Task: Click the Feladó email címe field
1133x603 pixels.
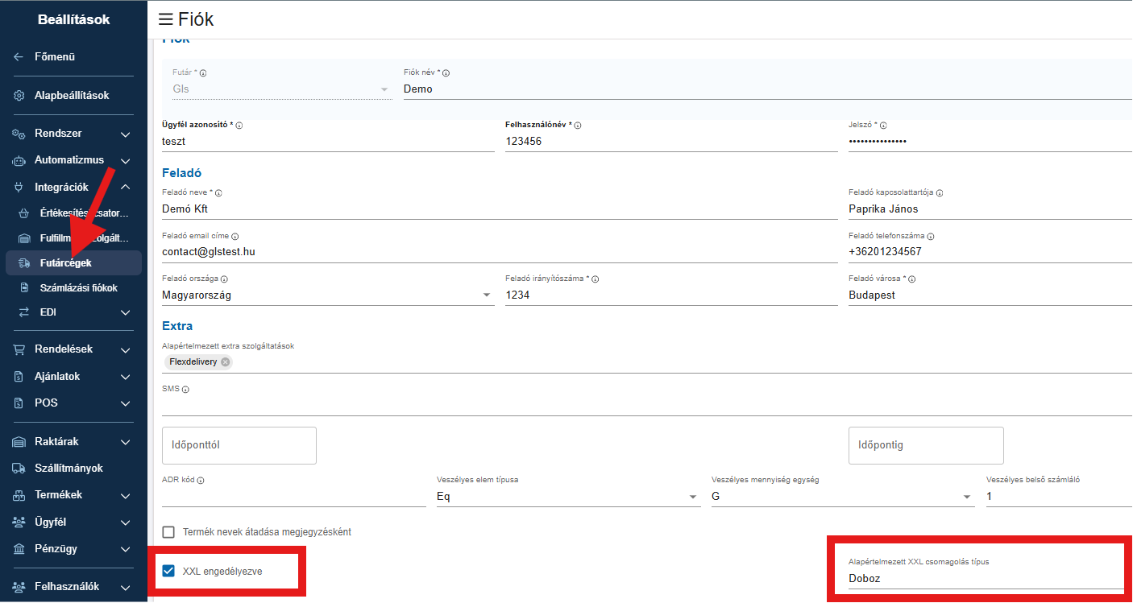Action: [500, 252]
